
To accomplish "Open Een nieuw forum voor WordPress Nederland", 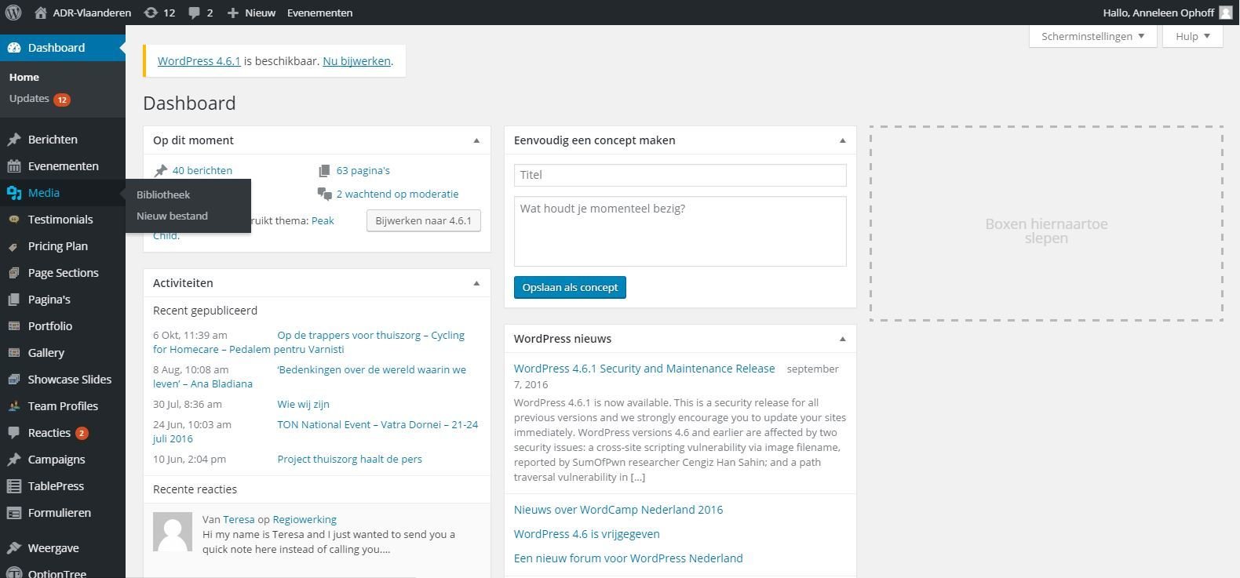I will (x=628, y=558).
